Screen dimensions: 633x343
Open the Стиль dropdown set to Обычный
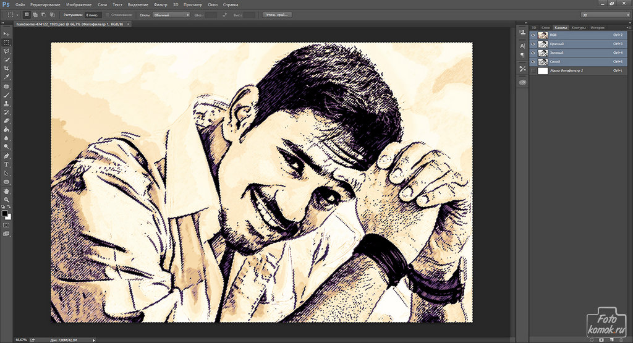pos(171,15)
